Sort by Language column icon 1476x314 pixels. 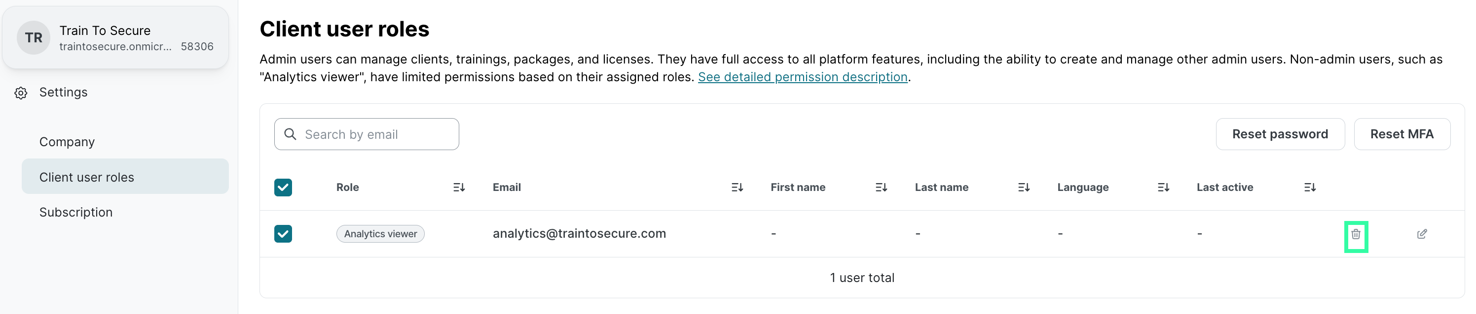click(x=1163, y=188)
